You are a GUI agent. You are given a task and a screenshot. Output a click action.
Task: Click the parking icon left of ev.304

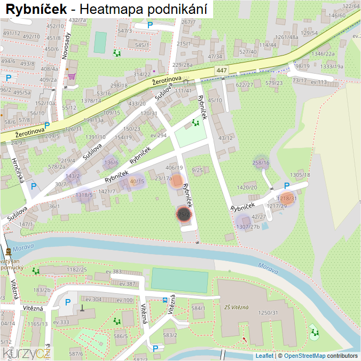click(x=68, y=302)
